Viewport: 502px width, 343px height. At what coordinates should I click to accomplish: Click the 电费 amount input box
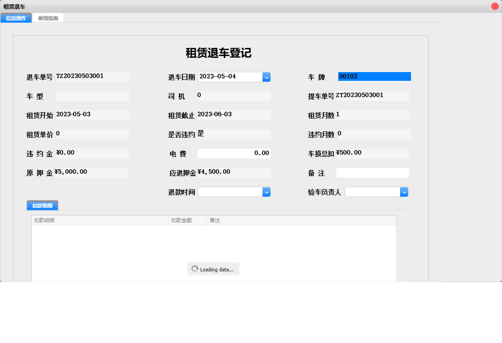pos(234,153)
